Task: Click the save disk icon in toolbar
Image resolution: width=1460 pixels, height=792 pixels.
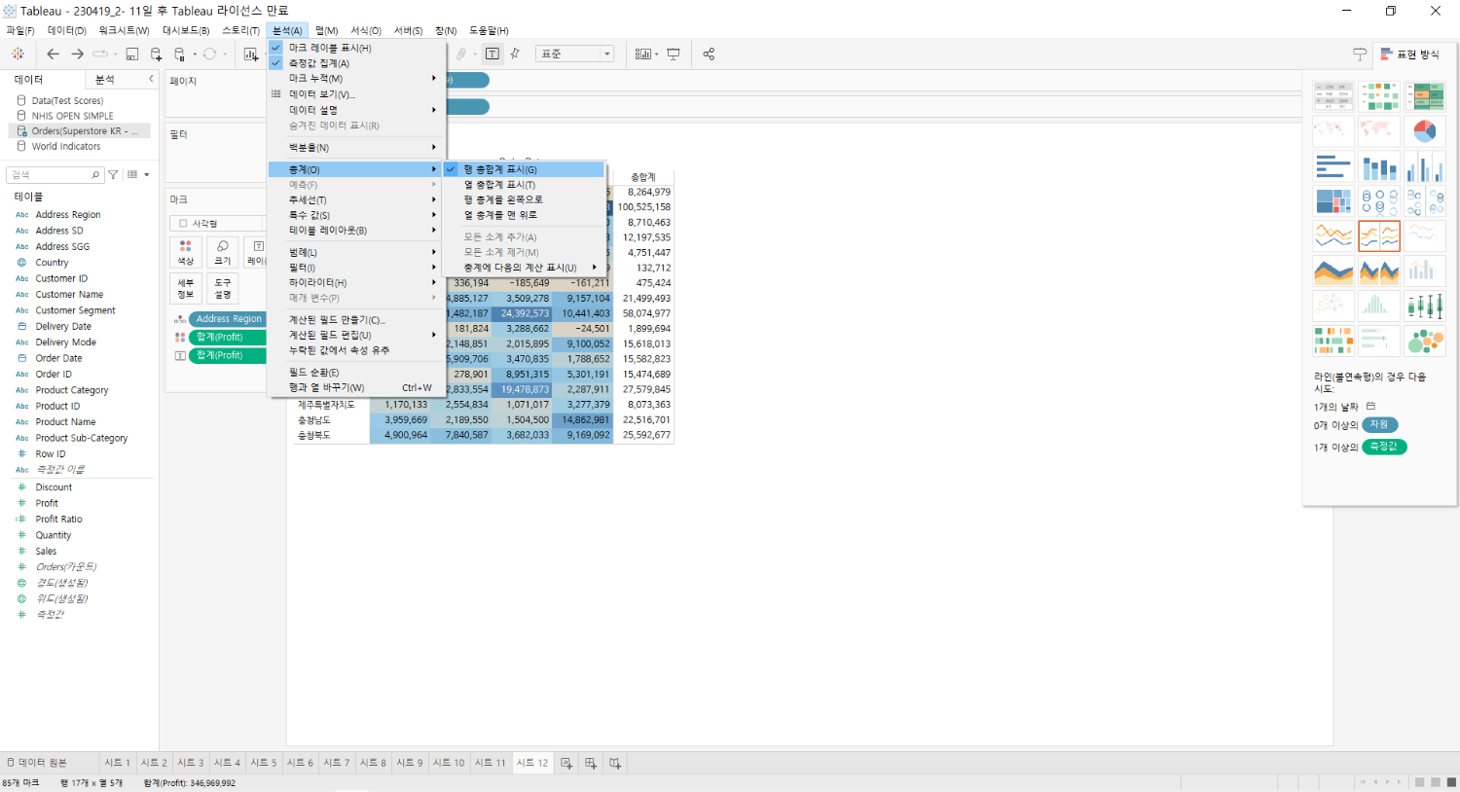Action: tap(131, 54)
